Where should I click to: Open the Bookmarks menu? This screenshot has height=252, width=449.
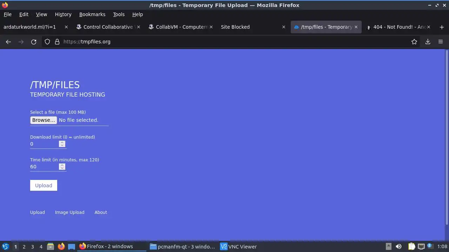pos(92,14)
